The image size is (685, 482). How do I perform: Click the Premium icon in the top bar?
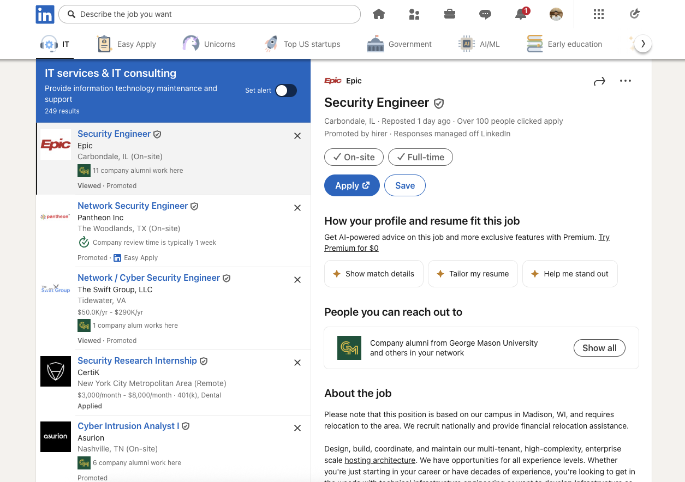point(634,14)
